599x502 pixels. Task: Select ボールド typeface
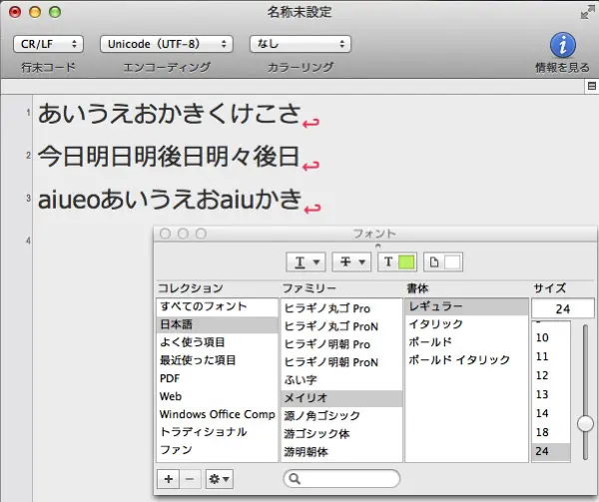466,342
